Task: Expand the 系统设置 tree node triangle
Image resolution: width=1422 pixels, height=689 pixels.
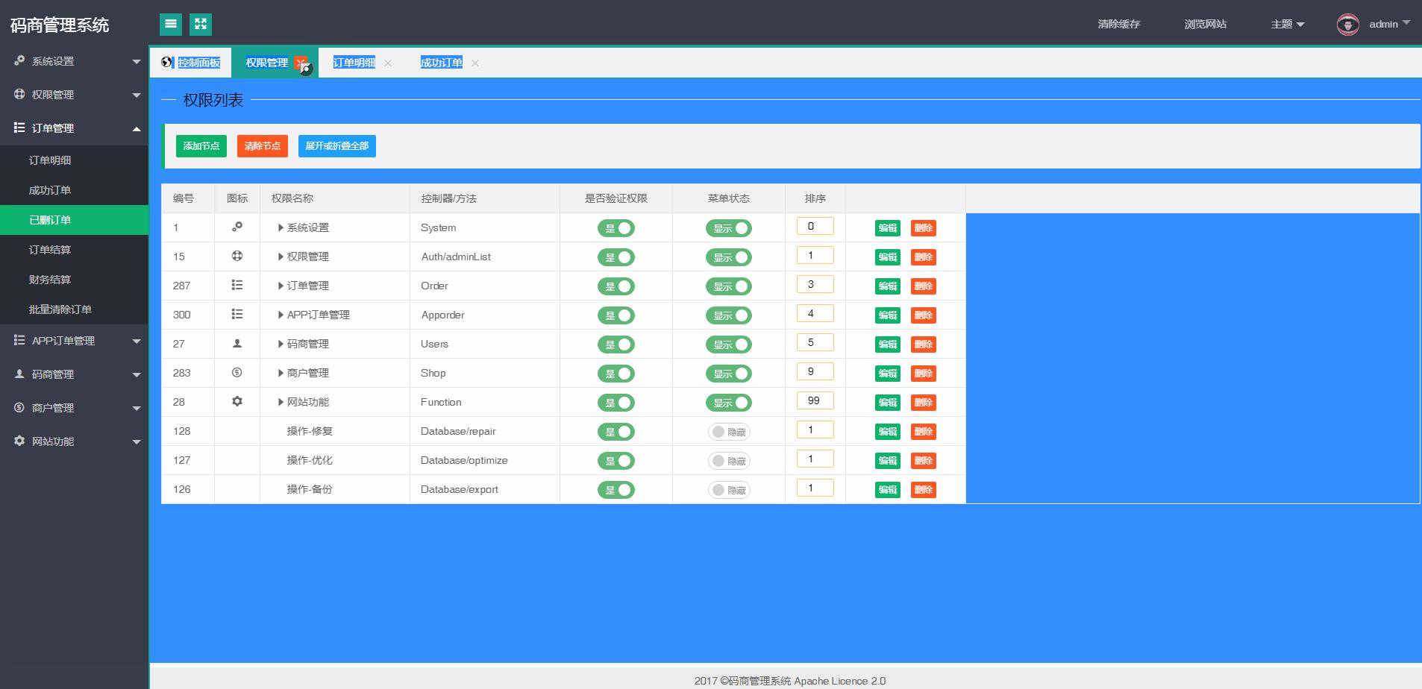Action: 281,227
